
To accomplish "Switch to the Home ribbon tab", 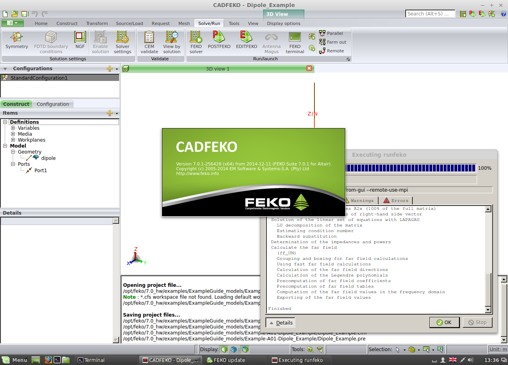I will point(41,23).
